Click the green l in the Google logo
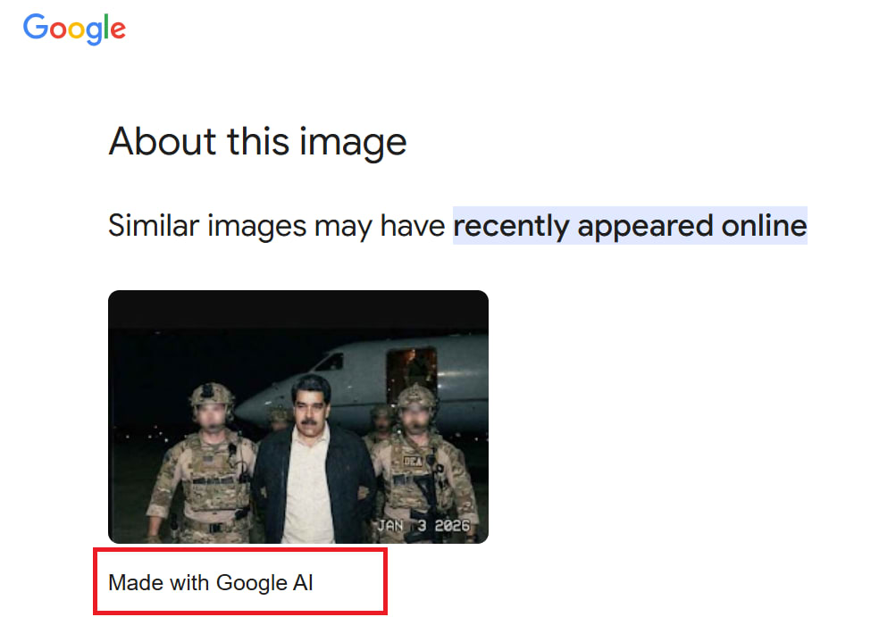The height and width of the screenshot is (617, 896). (x=106, y=27)
